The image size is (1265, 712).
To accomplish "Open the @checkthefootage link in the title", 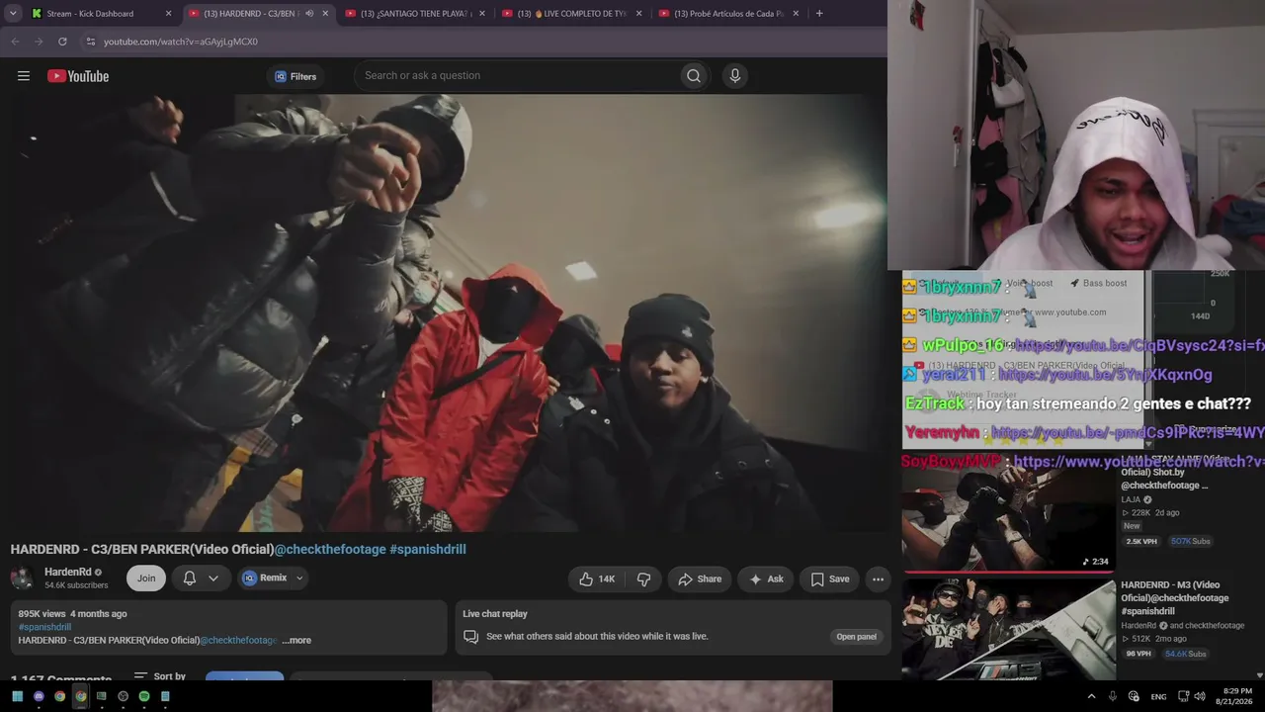I will tap(330, 550).
